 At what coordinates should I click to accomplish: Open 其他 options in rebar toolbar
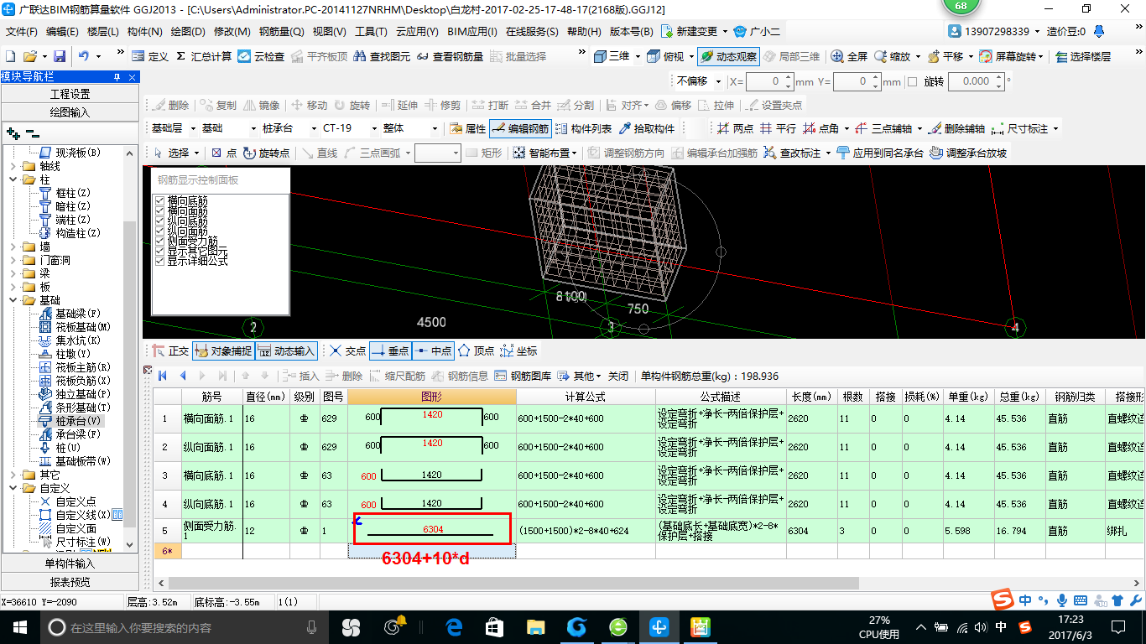click(581, 375)
